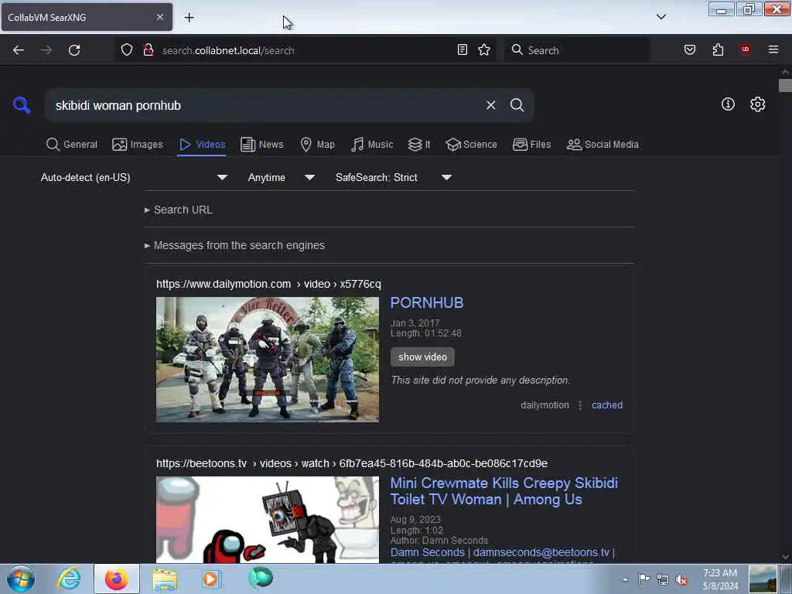Screen dimensions: 792x594
Task: Launch Internet Explorer from the taskbar
Action: [69, 579]
